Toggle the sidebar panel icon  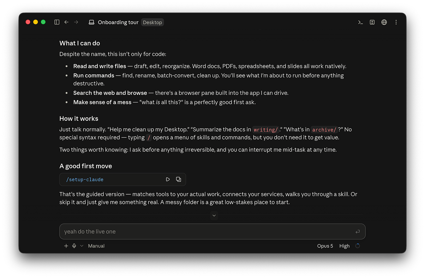pos(57,22)
